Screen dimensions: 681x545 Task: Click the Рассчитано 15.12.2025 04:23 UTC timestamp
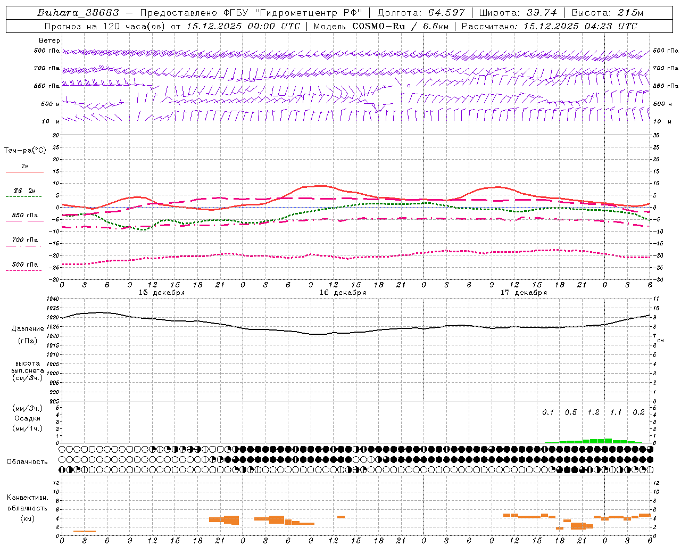[549, 26]
